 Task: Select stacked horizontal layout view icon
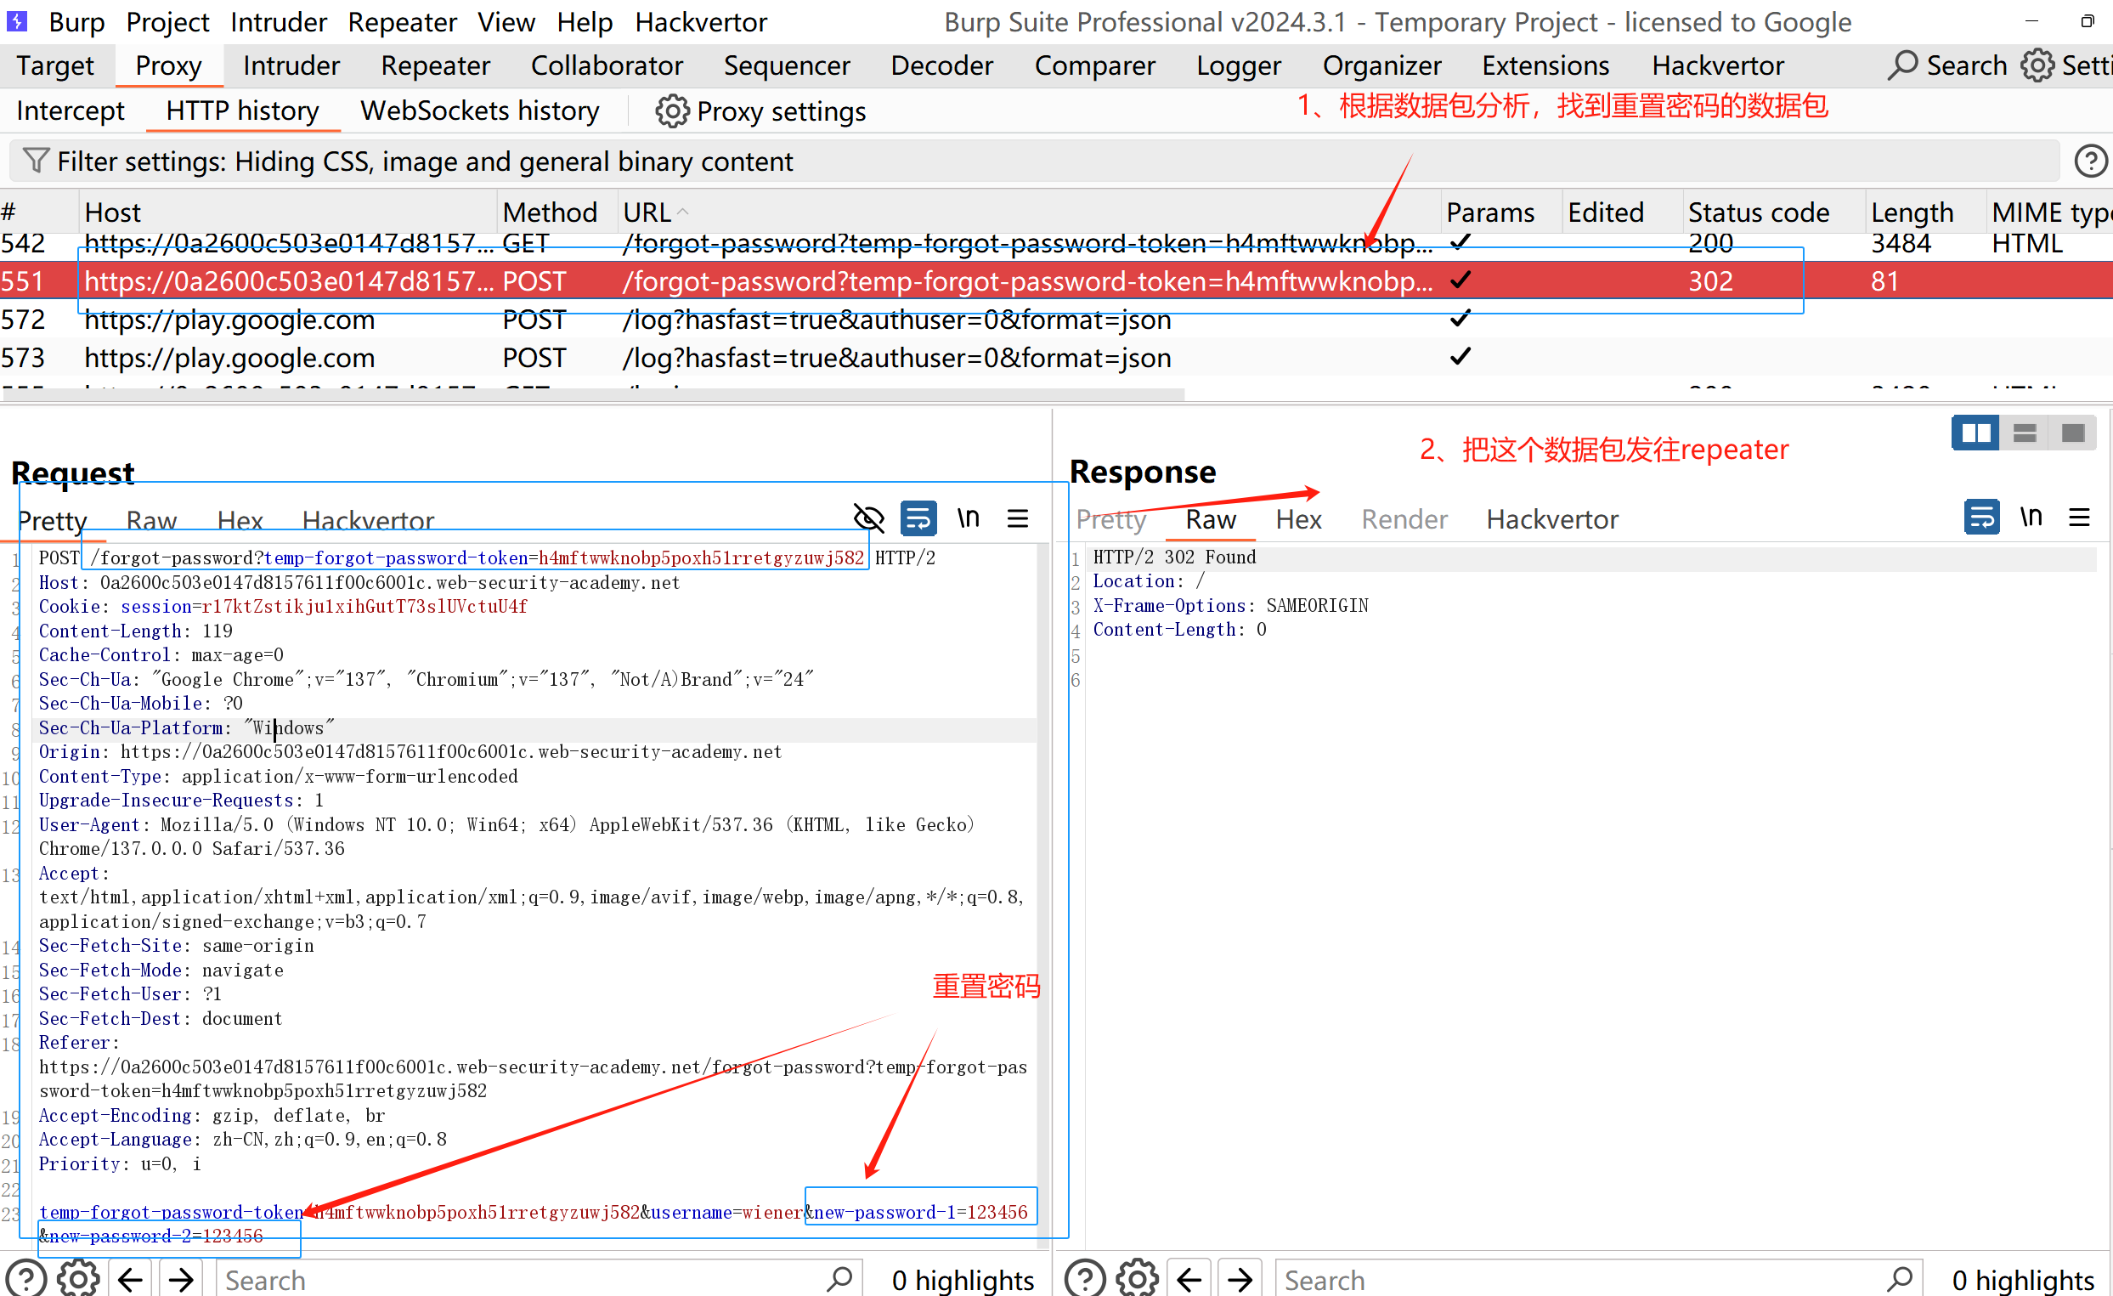click(2024, 433)
